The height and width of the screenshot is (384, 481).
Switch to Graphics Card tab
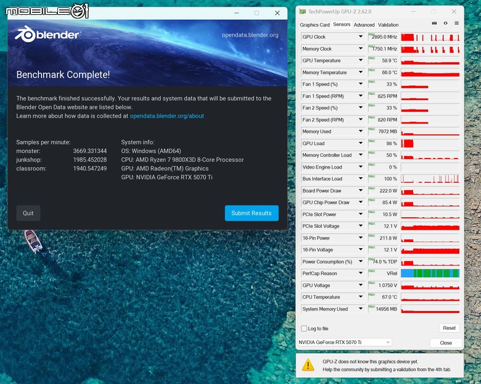point(314,25)
